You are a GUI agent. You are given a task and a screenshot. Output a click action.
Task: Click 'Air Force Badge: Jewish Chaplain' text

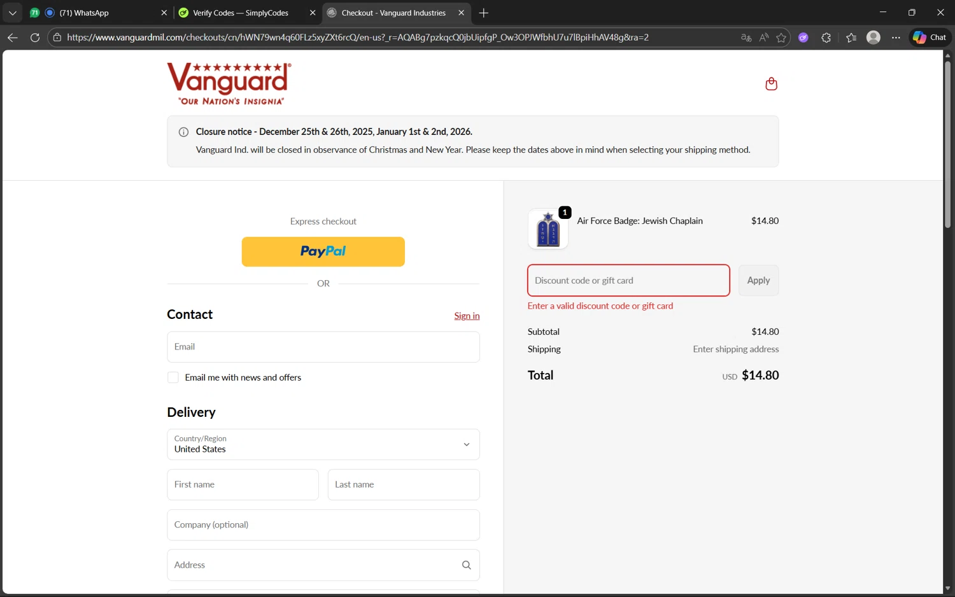pos(640,221)
